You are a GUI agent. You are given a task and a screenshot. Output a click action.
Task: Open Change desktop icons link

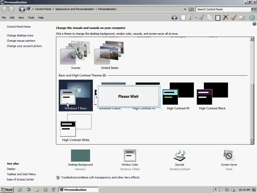point(20,35)
